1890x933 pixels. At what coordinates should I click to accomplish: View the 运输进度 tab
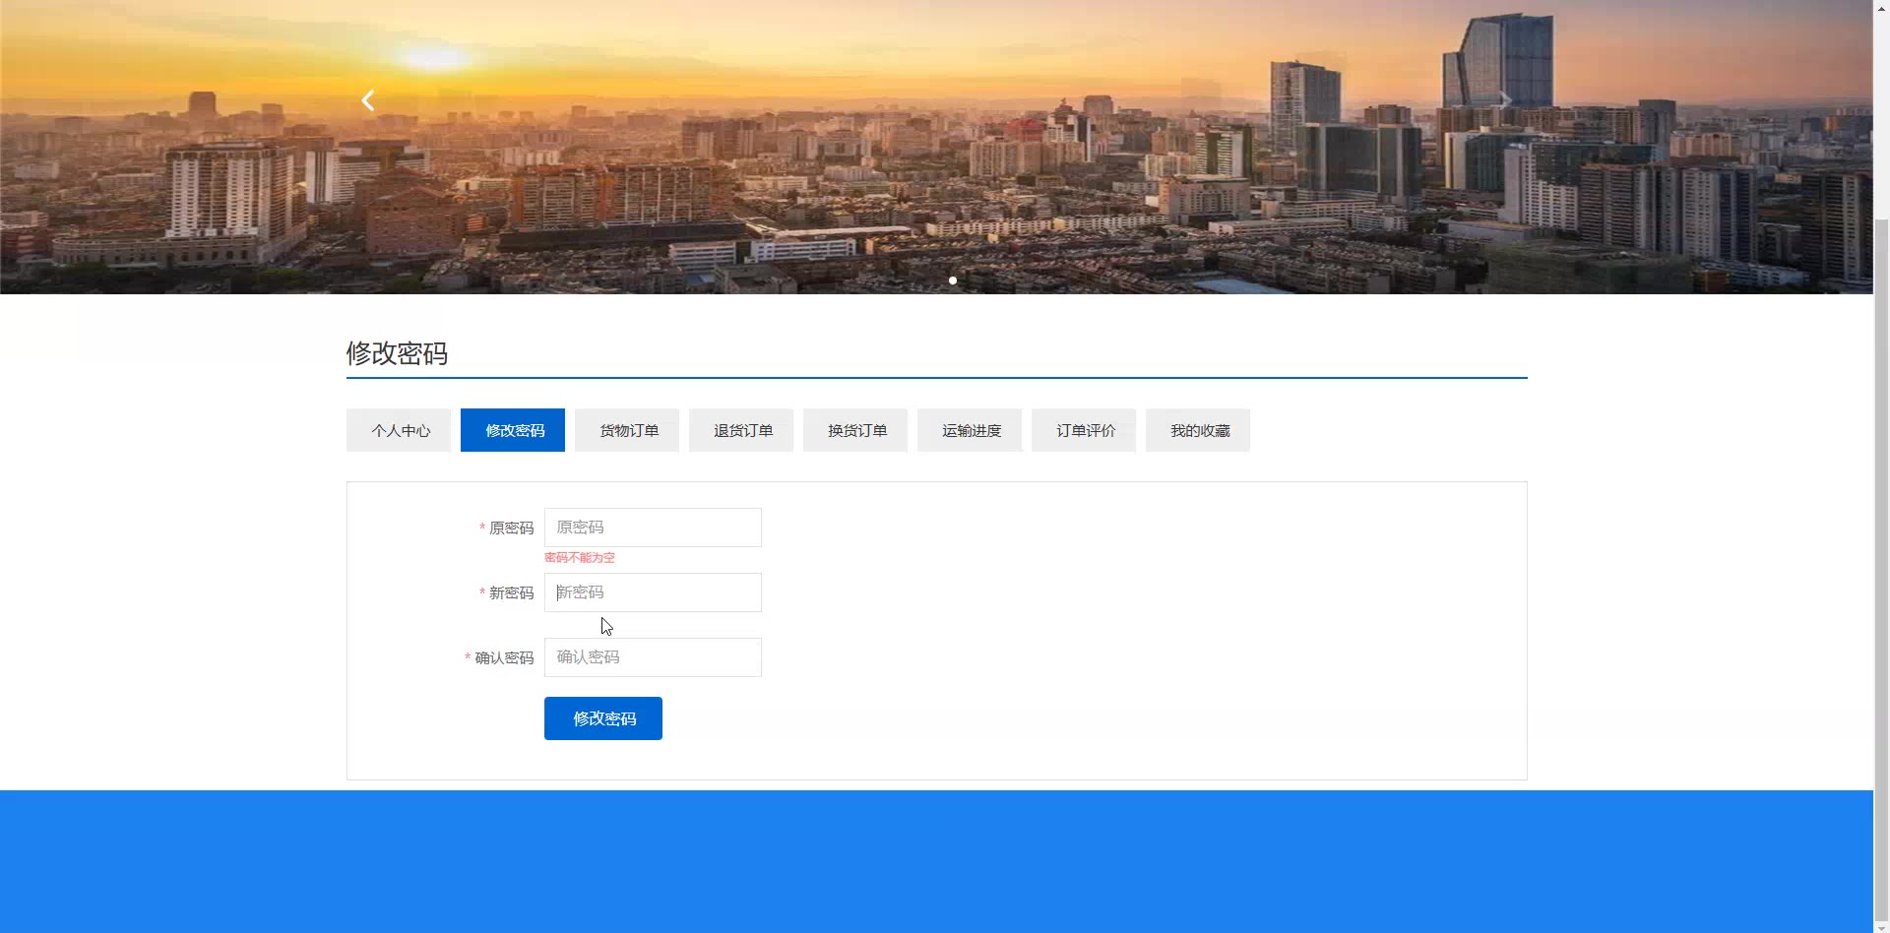(x=970, y=430)
